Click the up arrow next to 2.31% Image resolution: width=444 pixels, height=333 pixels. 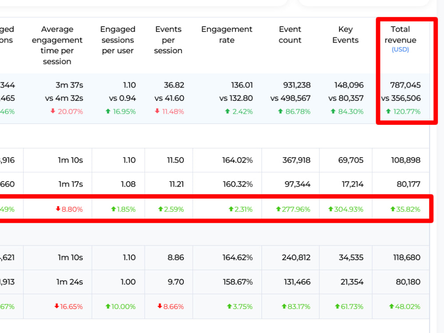[231, 209]
